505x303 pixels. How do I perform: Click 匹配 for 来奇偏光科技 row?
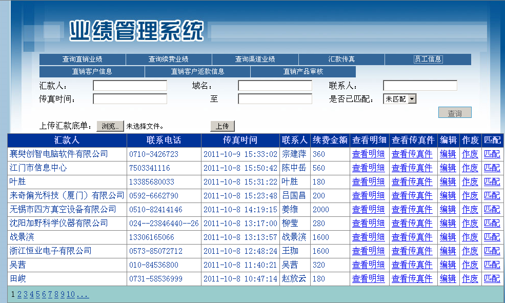(x=492, y=196)
